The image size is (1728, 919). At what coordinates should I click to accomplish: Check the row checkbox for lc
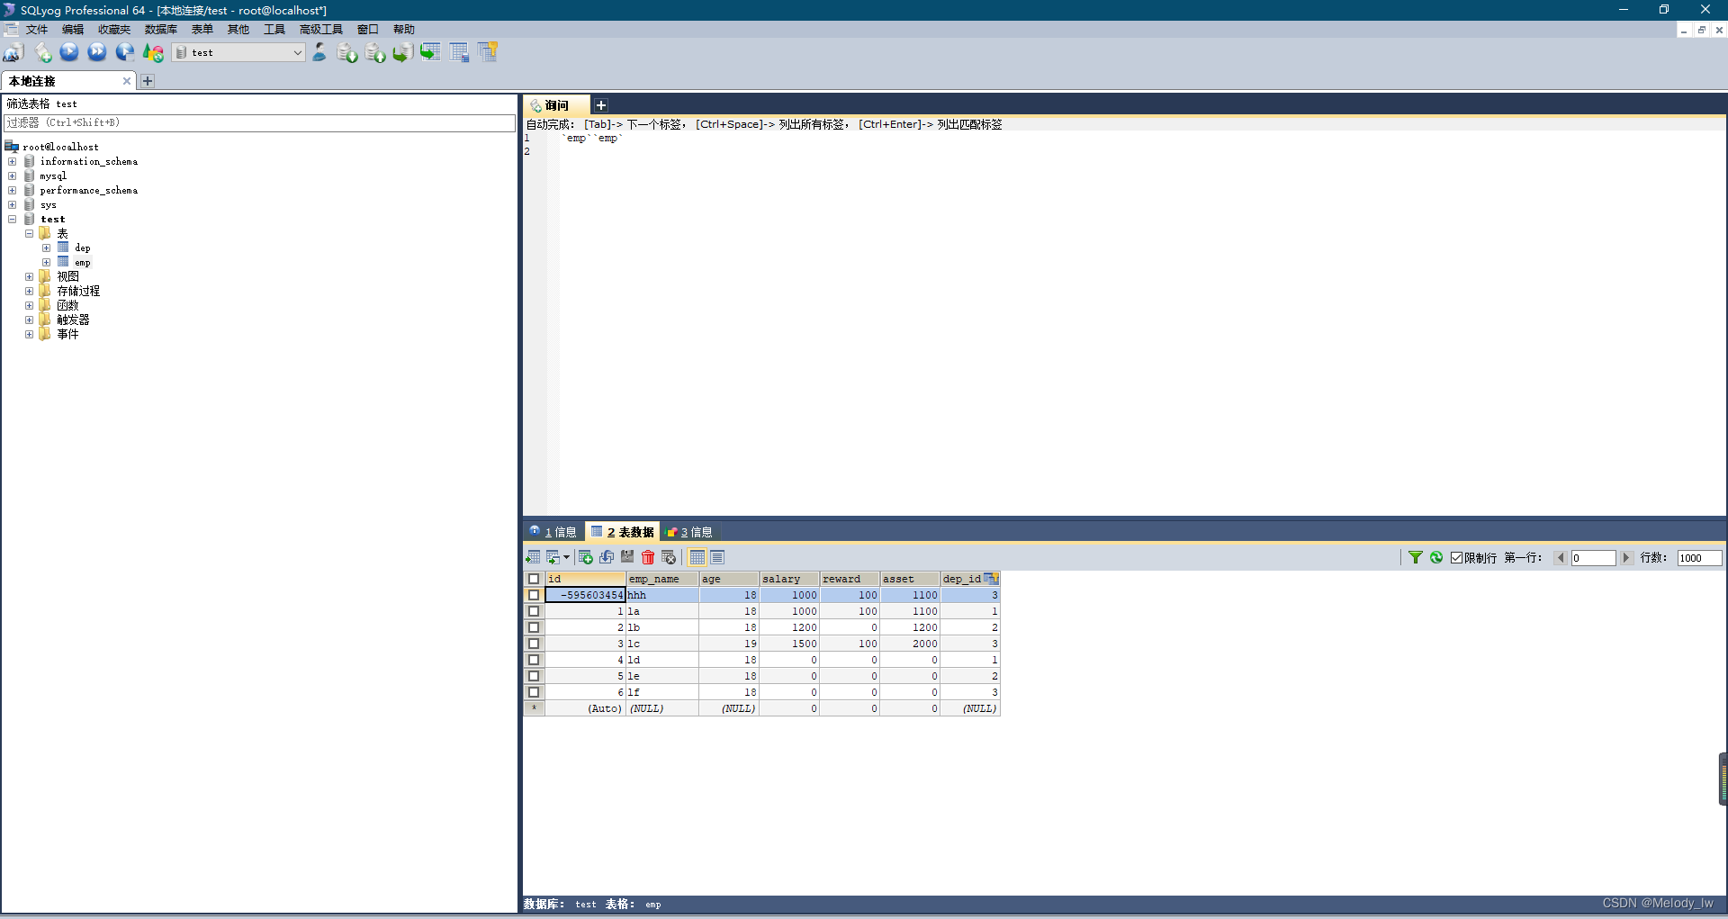[534, 644]
